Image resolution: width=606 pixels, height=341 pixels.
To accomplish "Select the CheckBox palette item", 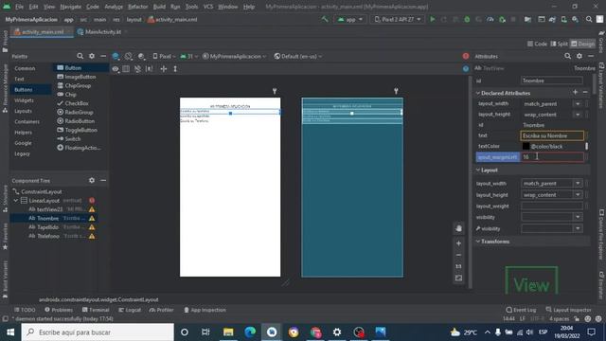I will click(77, 103).
